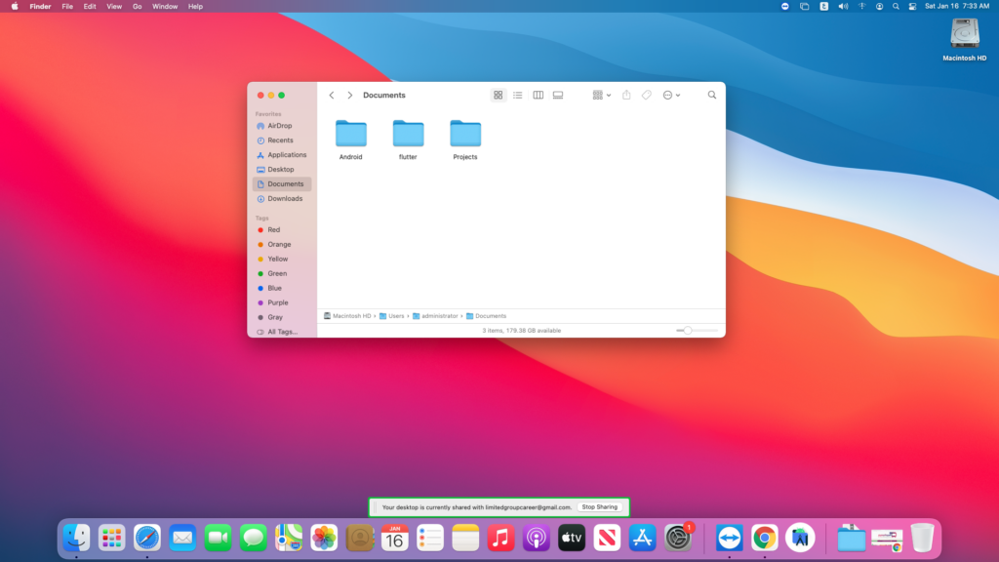Open Recents in the sidebar
This screenshot has width=999, height=562.
[282, 140]
